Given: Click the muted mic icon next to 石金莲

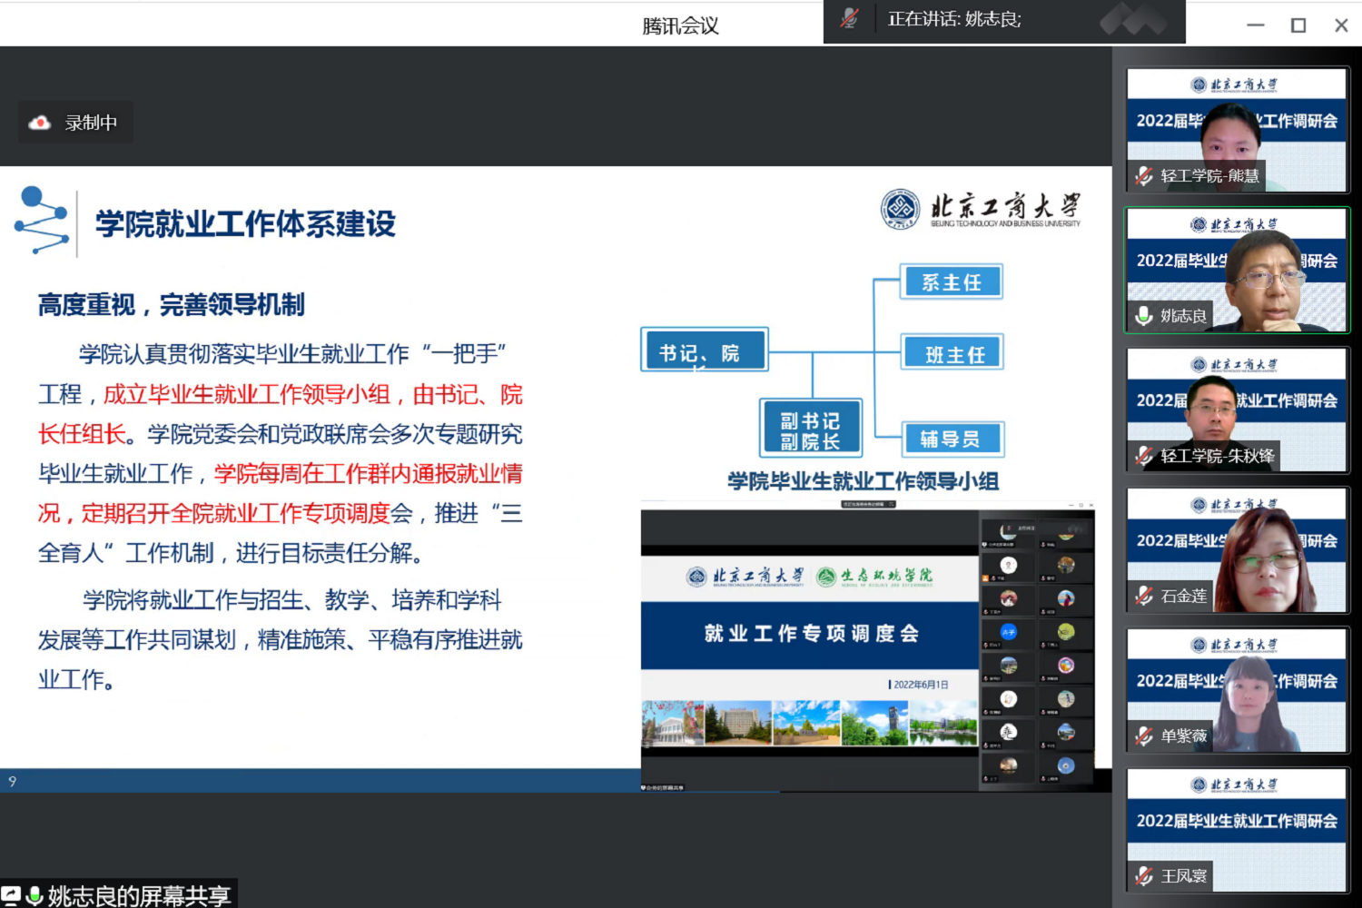Looking at the screenshot, I should [x=1144, y=597].
